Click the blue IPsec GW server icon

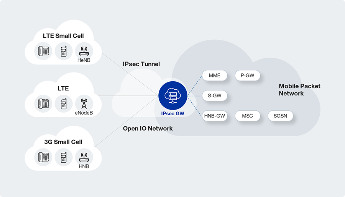click(x=173, y=95)
